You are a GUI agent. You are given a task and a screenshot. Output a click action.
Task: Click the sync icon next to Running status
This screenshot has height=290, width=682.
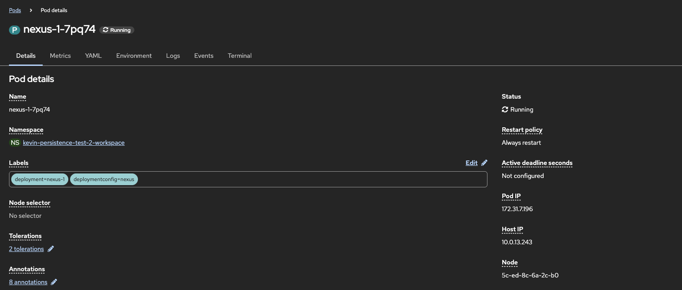coord(505,109)
